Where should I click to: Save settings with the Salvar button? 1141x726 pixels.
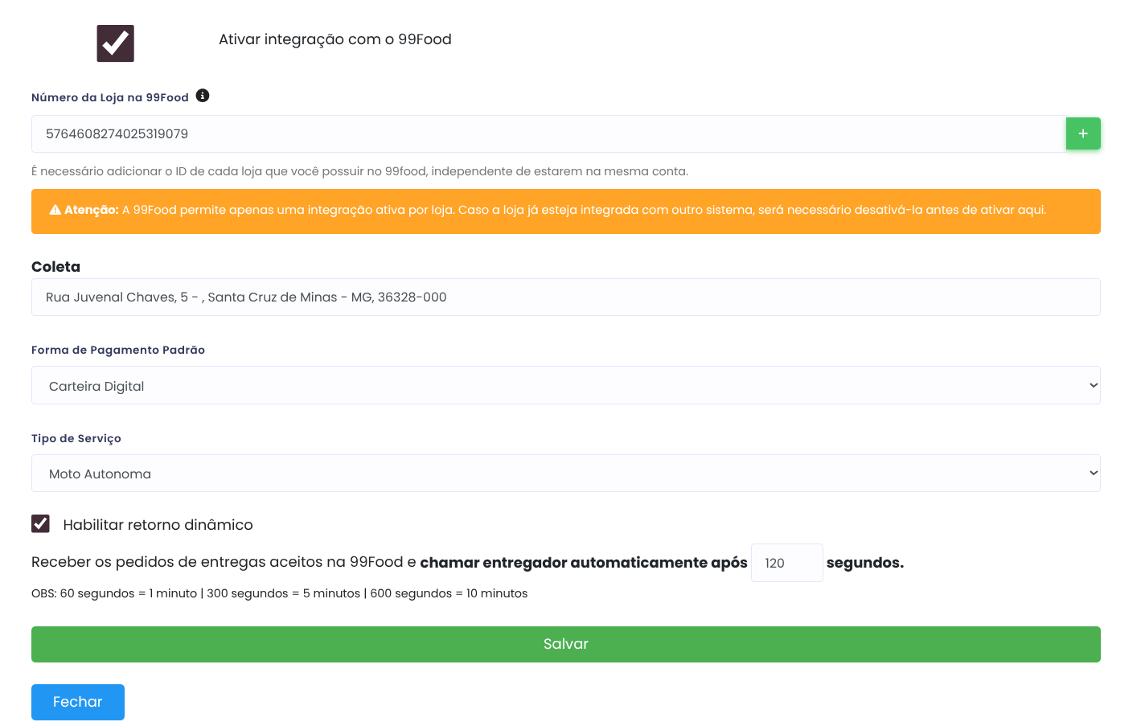(565, 644)
